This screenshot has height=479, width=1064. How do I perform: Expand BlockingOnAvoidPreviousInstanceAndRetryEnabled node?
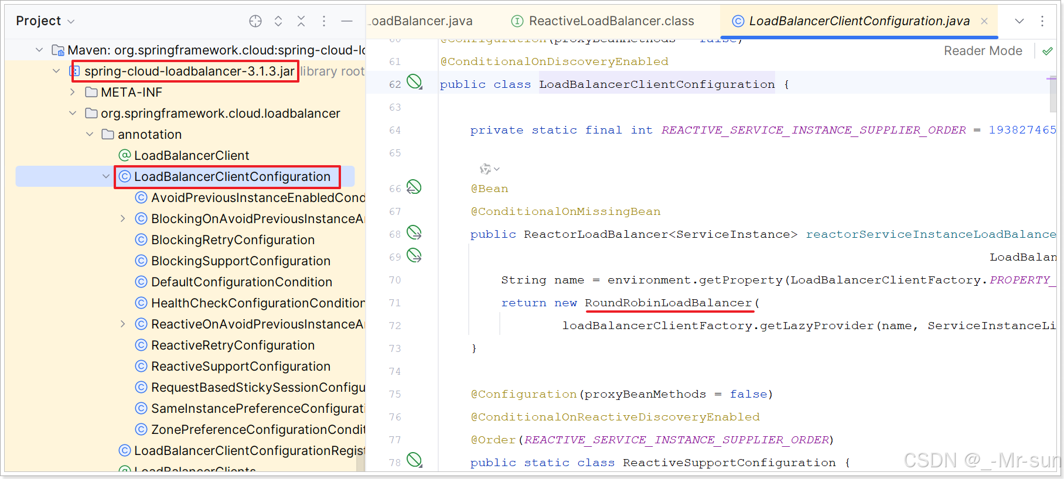(122, 219)
